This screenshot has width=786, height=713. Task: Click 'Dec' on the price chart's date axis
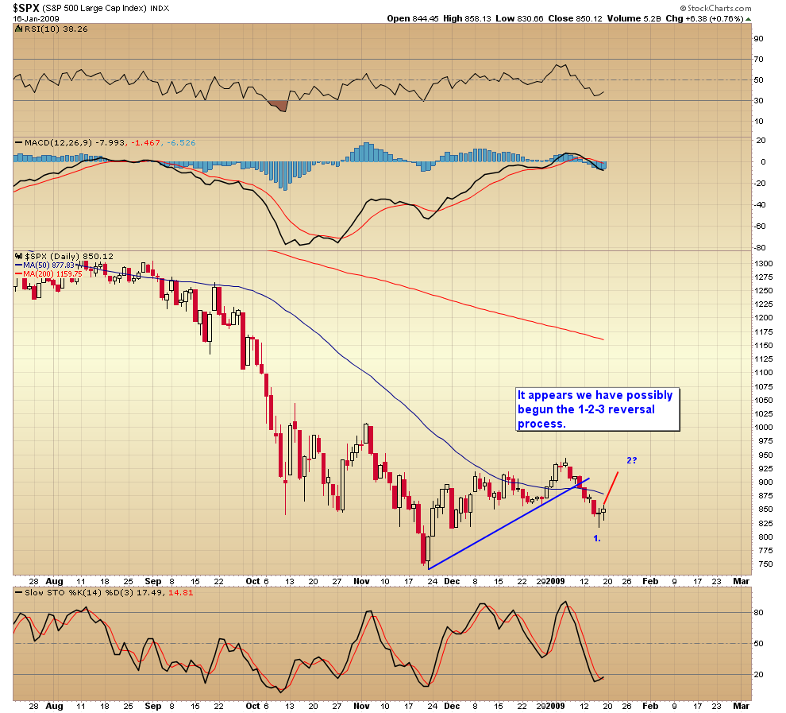tap(452, 581)
